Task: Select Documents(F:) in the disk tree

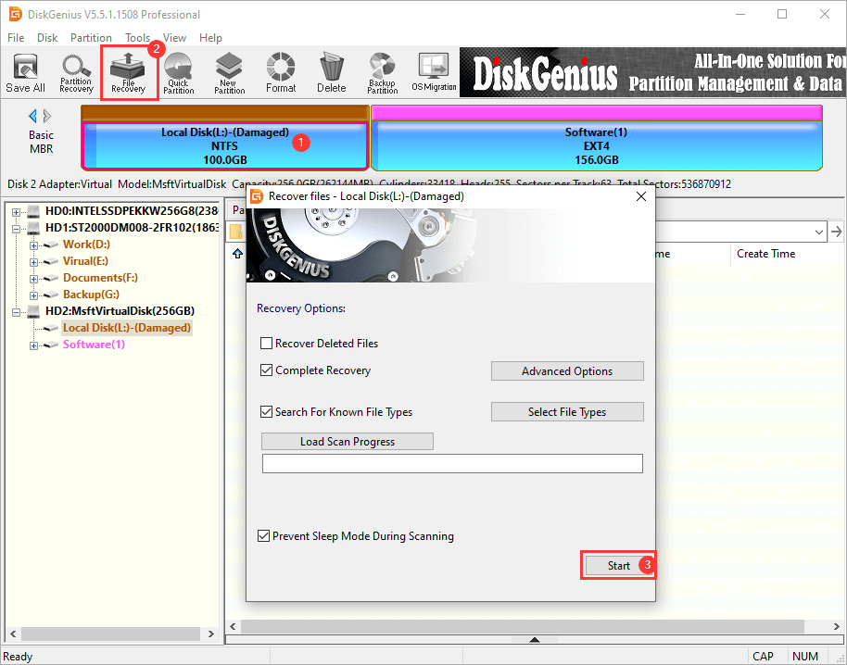Action: click(x=100, y=278)
